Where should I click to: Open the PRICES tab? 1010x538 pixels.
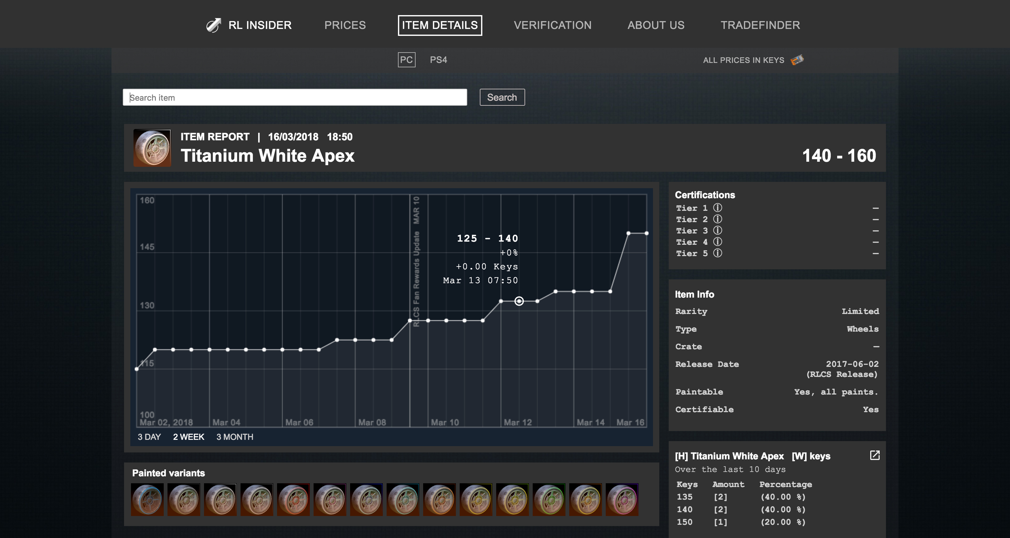pyautogui.click(x=345, y=25)
